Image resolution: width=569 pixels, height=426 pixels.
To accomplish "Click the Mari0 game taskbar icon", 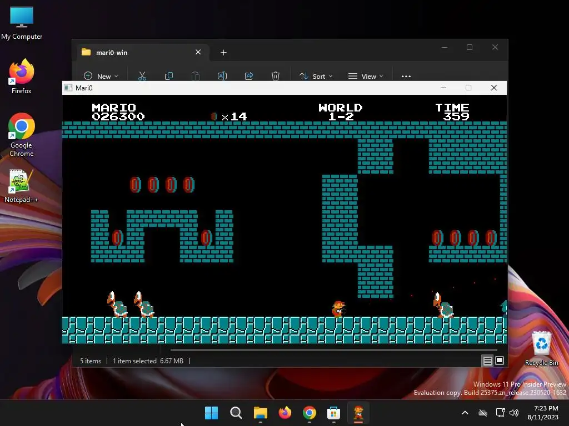I will click(x=358, y=413).
